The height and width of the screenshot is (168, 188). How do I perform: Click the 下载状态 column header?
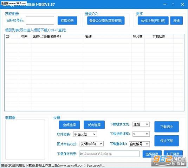pyautogui.click(x=159, y=37)
